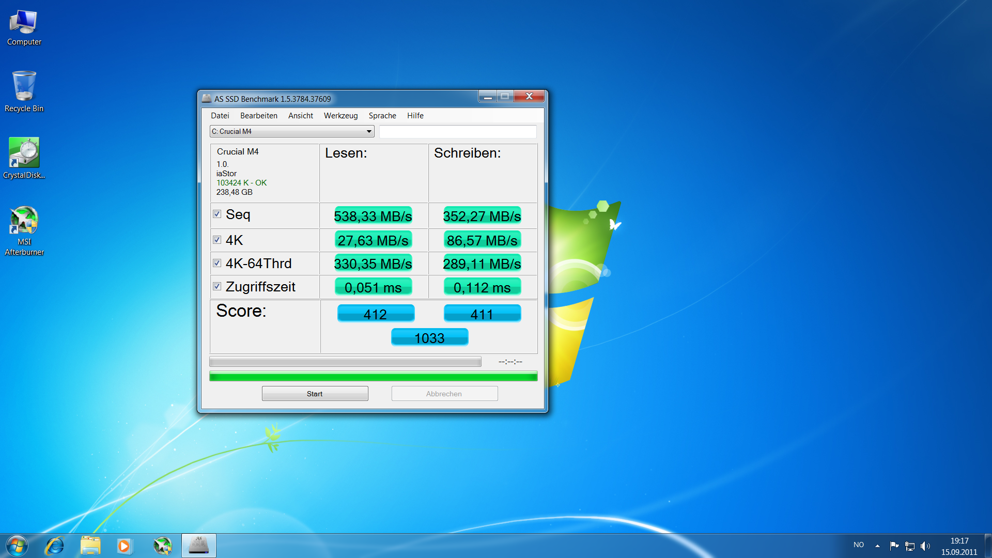Click the write score 411

click(x=482, y=314)
